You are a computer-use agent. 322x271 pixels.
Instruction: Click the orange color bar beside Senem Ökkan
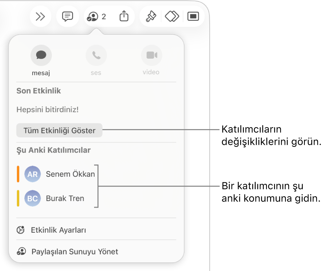point(18,174)
